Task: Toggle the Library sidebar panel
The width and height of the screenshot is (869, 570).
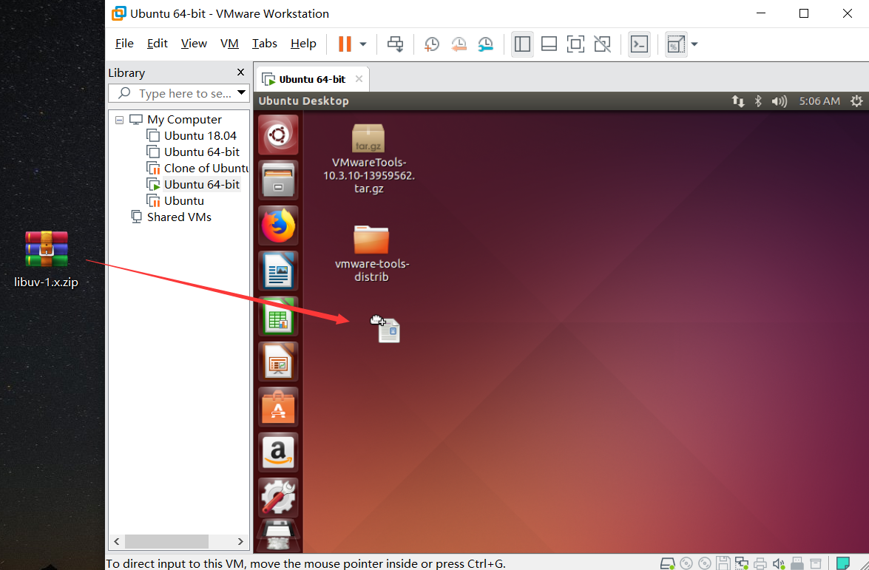Action: click(522, 44)
